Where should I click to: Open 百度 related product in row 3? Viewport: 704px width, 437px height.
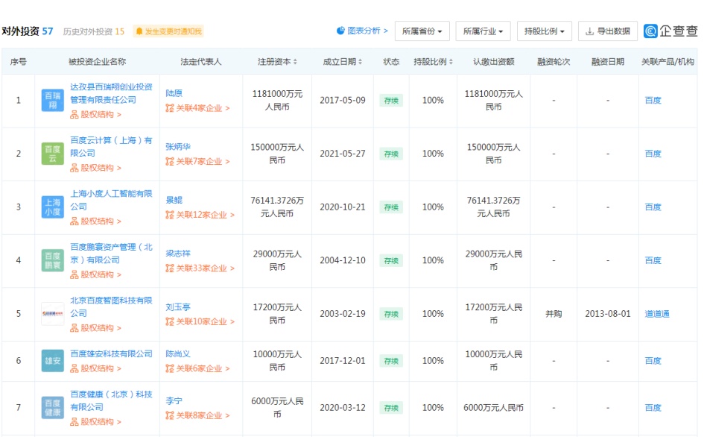pos(653,207)
